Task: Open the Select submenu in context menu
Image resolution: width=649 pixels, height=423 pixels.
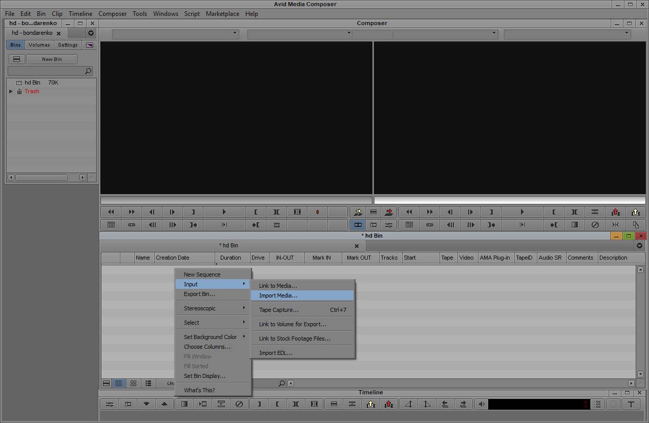Action: pyautogui.click(x=213, y=323)
